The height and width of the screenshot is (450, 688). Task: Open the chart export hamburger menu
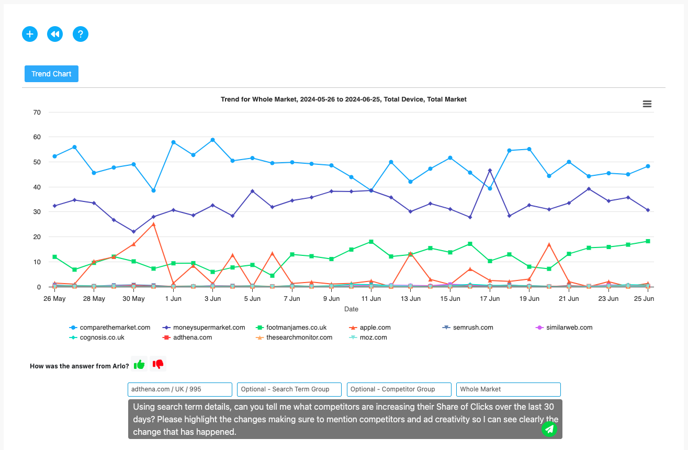pyautogui.click(x=647, y=104)
